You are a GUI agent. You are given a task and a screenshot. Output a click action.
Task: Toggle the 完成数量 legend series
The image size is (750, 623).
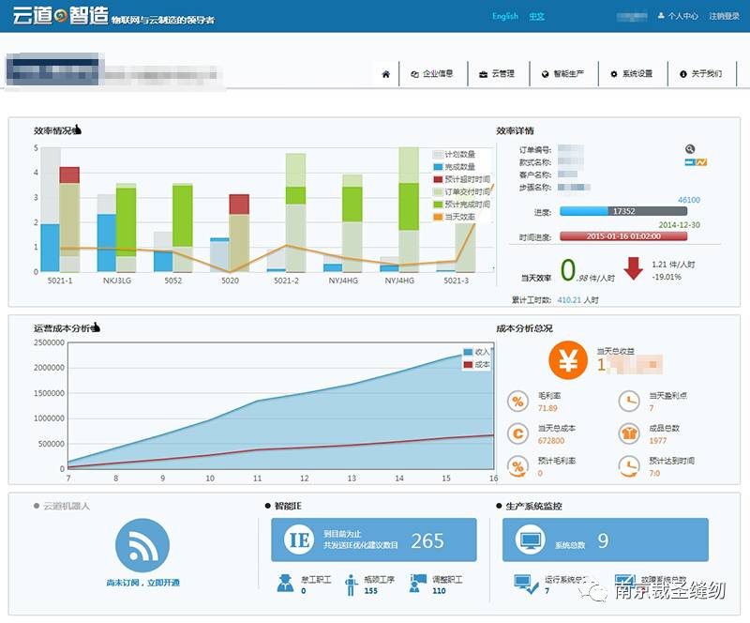pyautogui.click(x=454, y=166)
